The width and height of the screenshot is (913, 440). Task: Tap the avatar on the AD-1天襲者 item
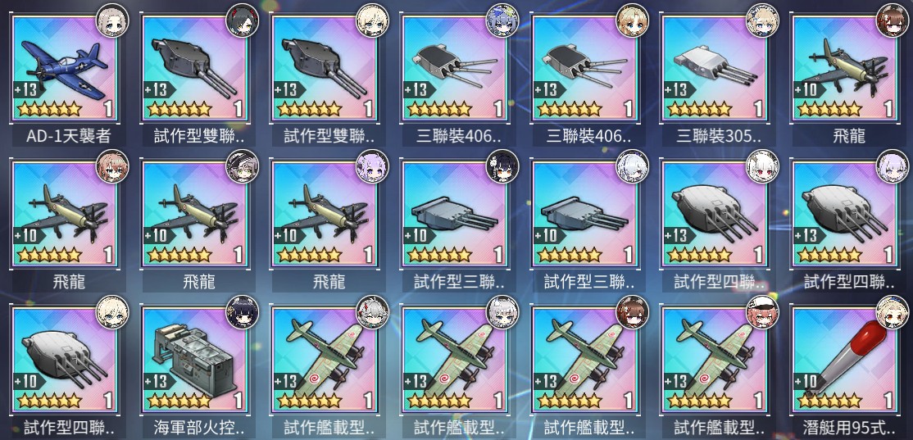[112, 20]
